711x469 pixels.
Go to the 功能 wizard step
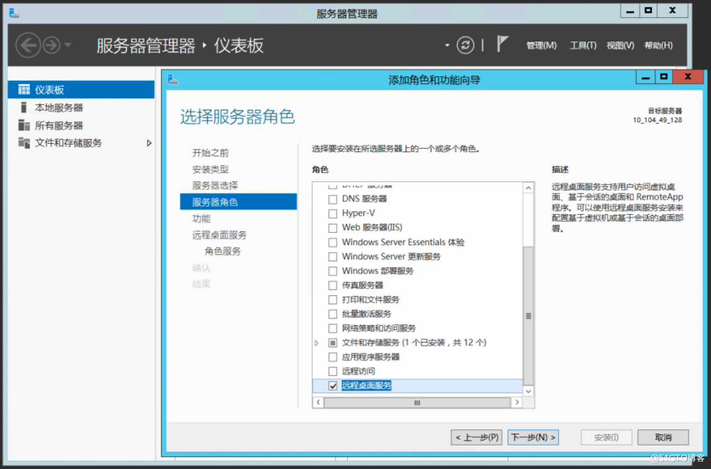point(201,218)
